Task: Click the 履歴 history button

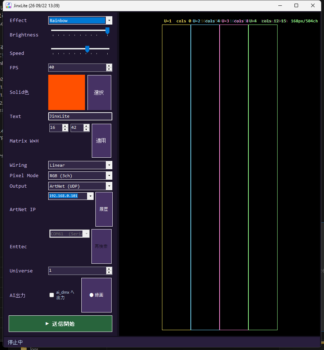Action: click(104, 209)
